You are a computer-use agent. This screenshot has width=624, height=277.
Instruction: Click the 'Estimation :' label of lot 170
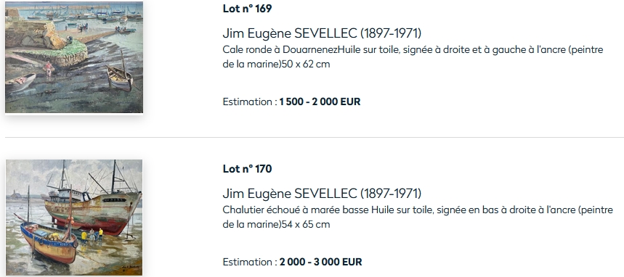(250, 262)
